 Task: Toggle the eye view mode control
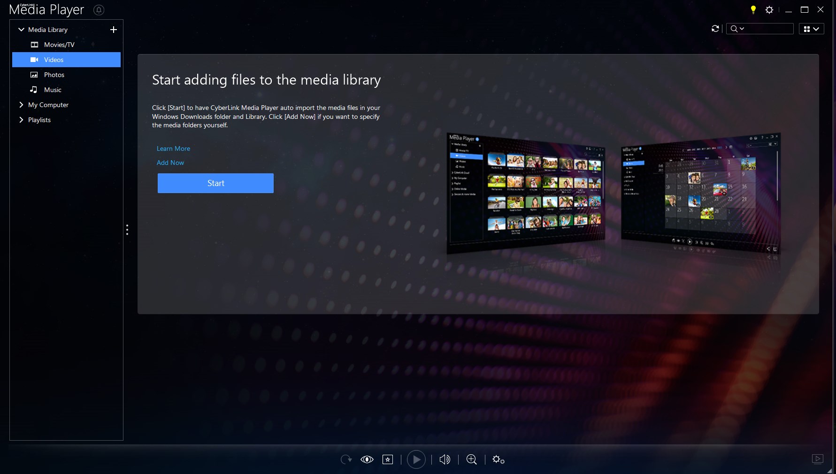(x=368, y=459)
